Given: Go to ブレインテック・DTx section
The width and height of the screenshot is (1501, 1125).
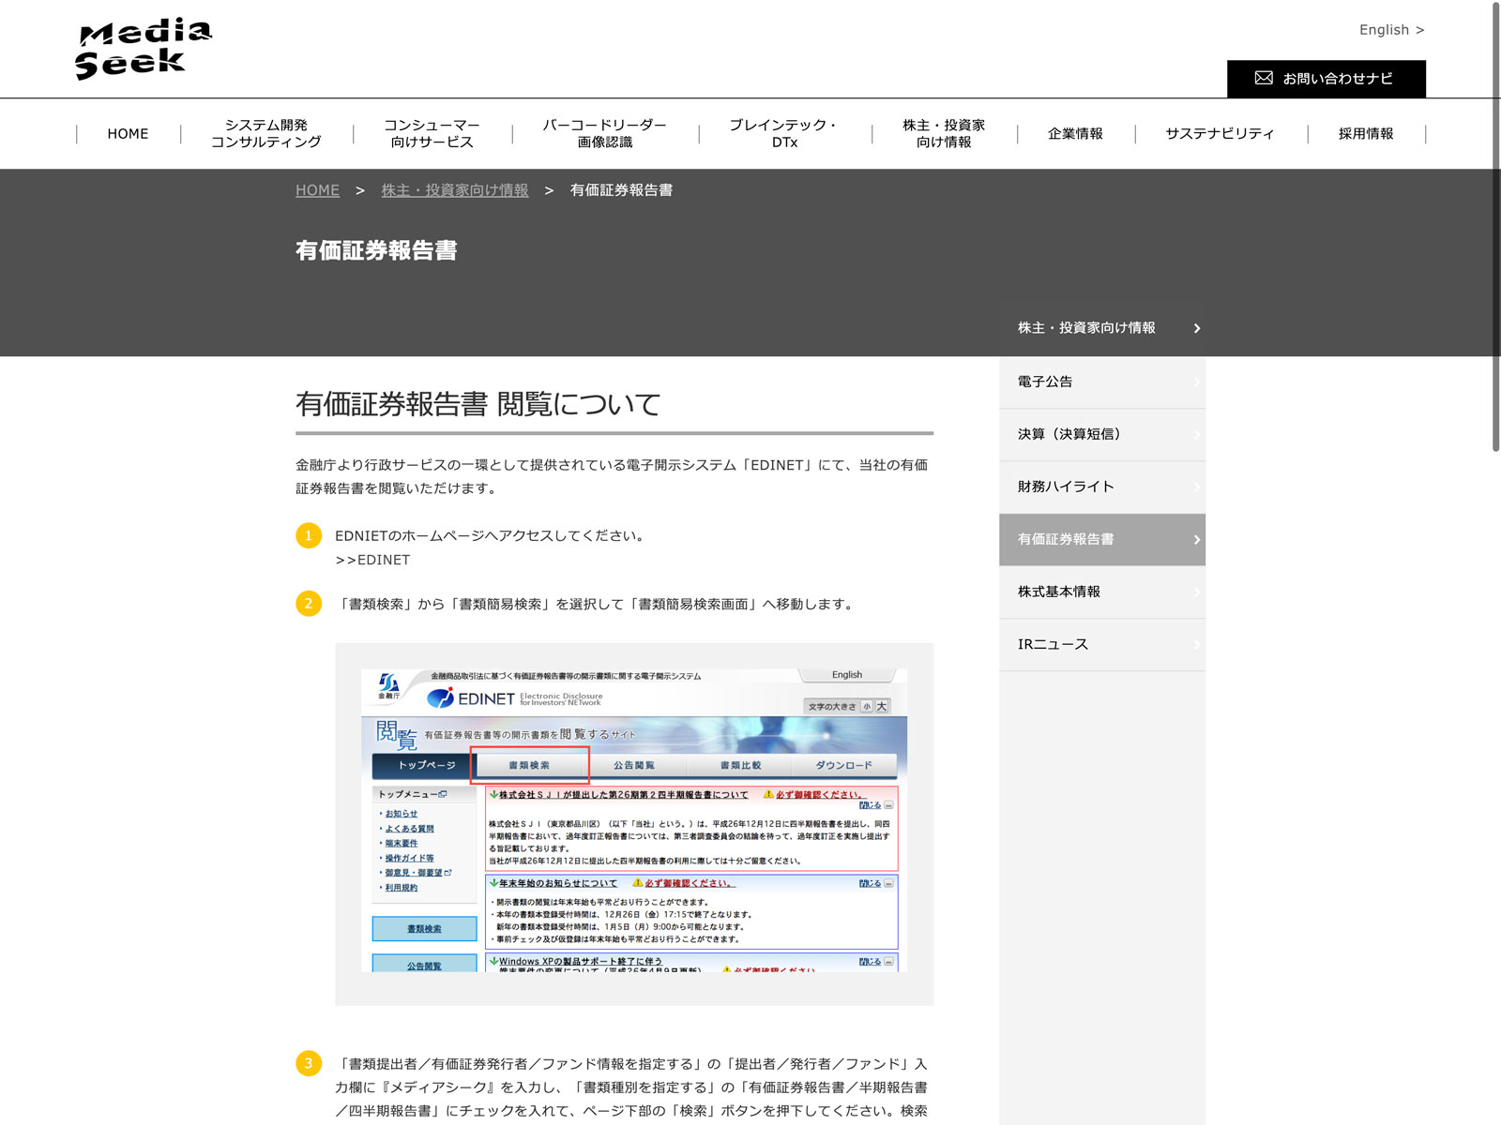Looking at the screenshot, I should [784, 134].
